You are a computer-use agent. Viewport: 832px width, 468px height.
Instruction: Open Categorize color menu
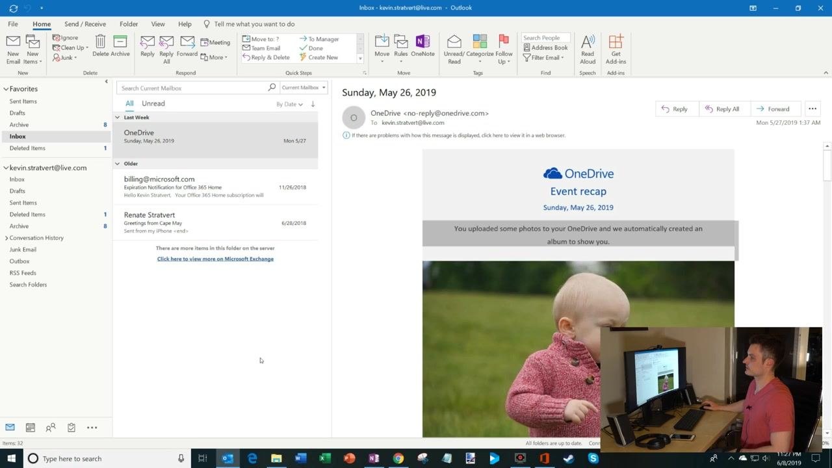[x=480, y=49]
